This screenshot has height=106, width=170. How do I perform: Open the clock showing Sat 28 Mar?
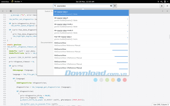pos(85,2)
